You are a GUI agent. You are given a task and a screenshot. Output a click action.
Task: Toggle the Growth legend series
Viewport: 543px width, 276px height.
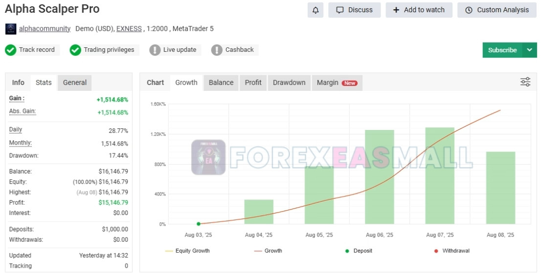point(268,251)
